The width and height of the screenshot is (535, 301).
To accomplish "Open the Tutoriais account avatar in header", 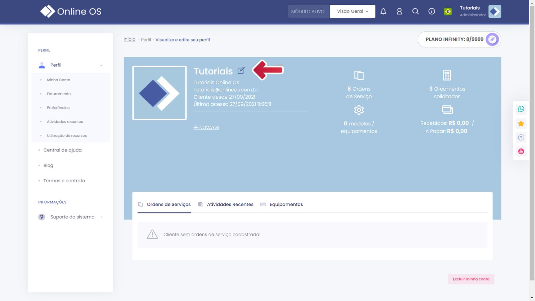I will pyautogui.click(x=495, y=11).
